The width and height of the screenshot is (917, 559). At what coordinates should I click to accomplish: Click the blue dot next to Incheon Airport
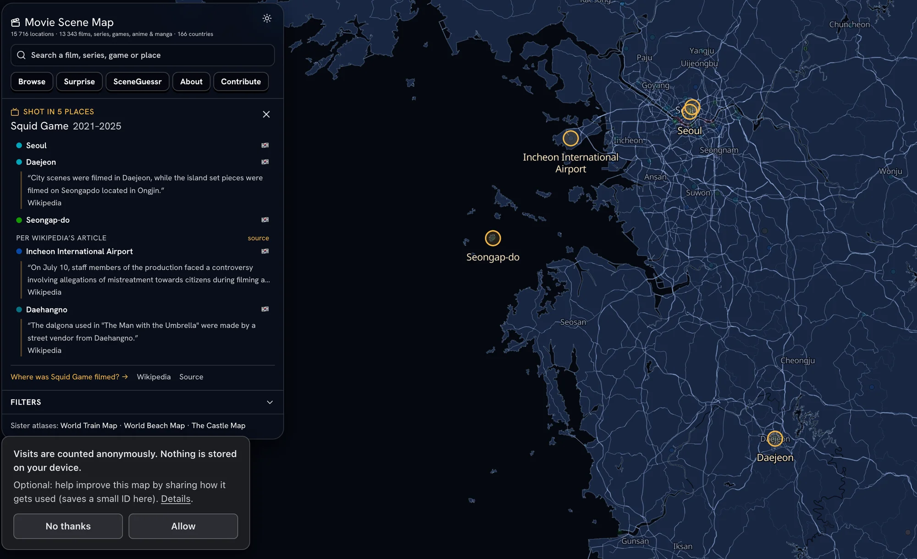pos(19,251)
